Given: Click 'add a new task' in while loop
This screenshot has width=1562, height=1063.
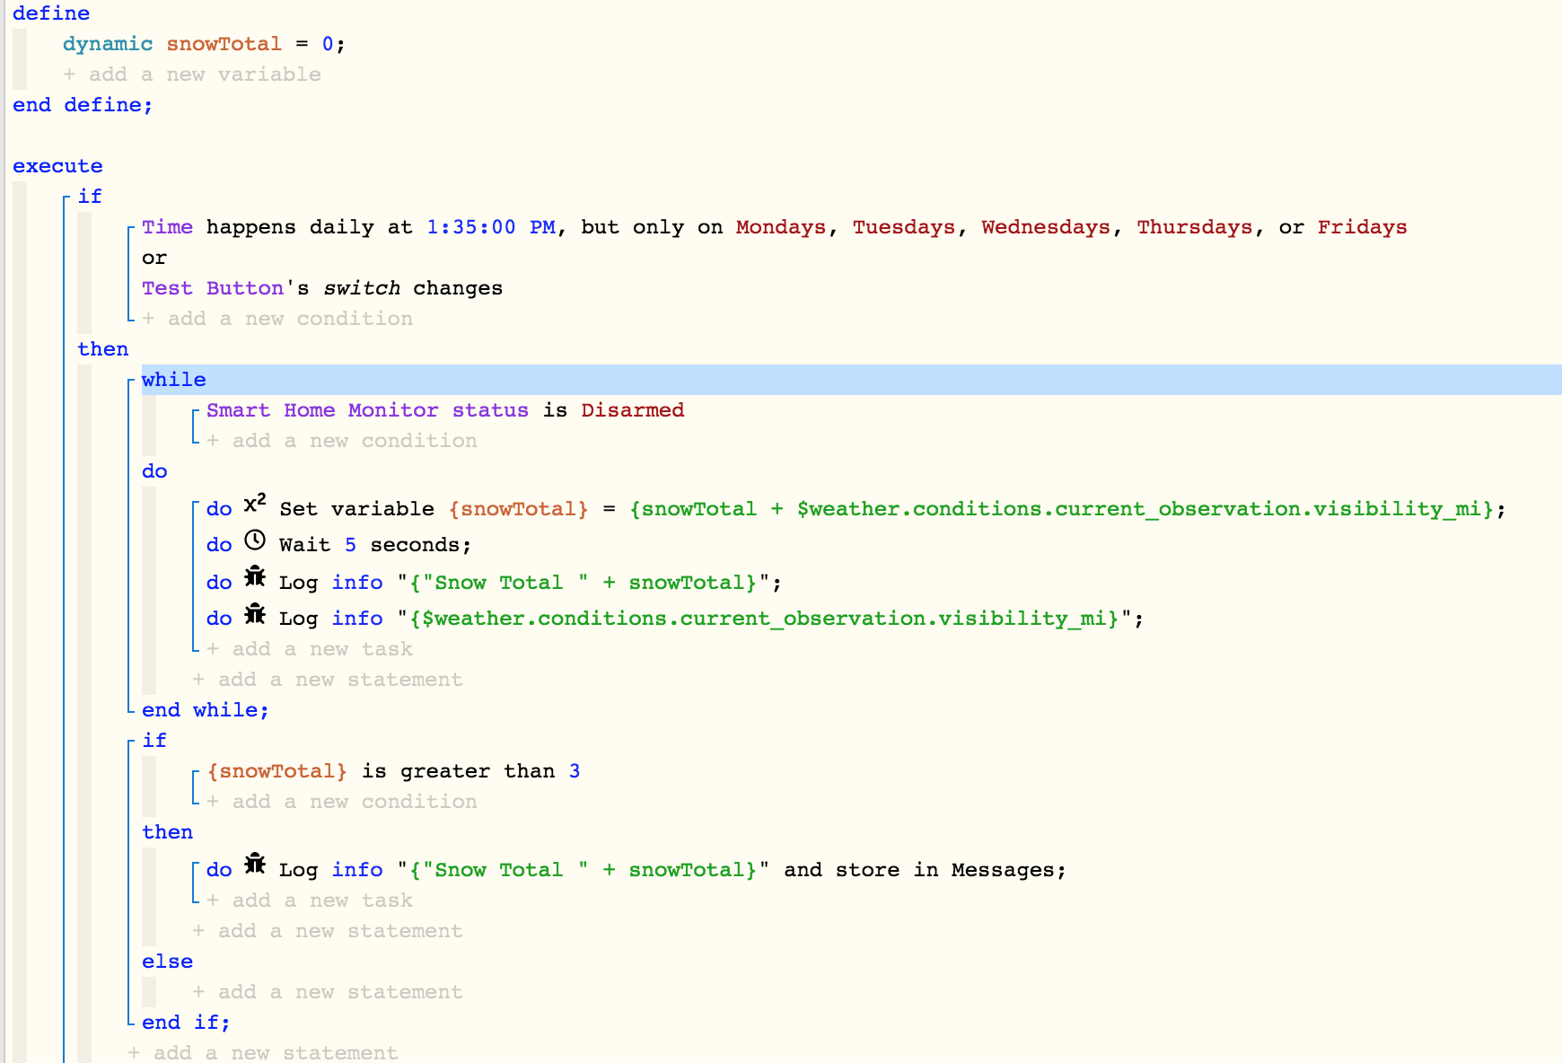Looking at the screenshot, I should click(x=310, y=649).
